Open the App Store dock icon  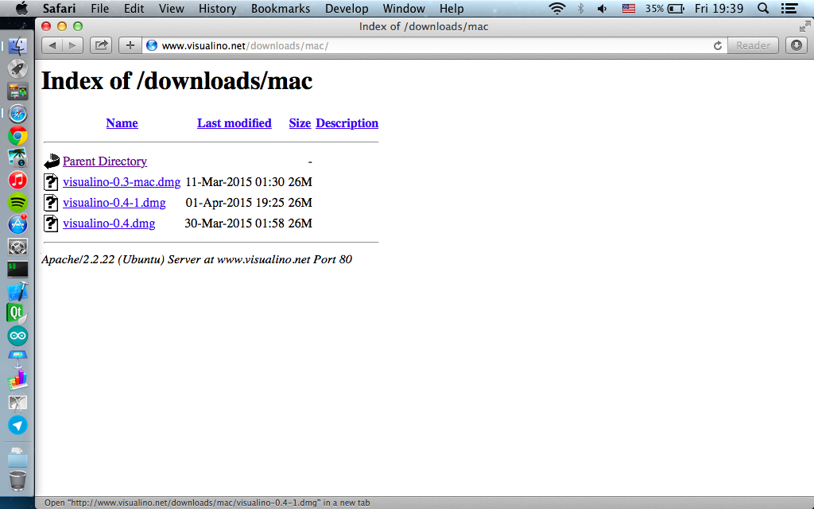tap(17, 224)
